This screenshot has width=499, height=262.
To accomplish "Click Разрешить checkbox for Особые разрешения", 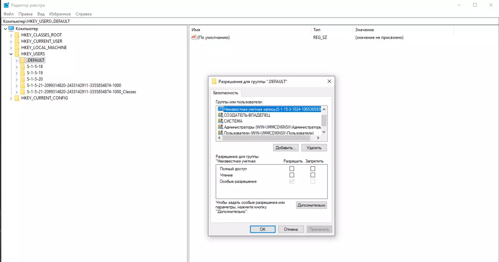I will pos(292,181).
